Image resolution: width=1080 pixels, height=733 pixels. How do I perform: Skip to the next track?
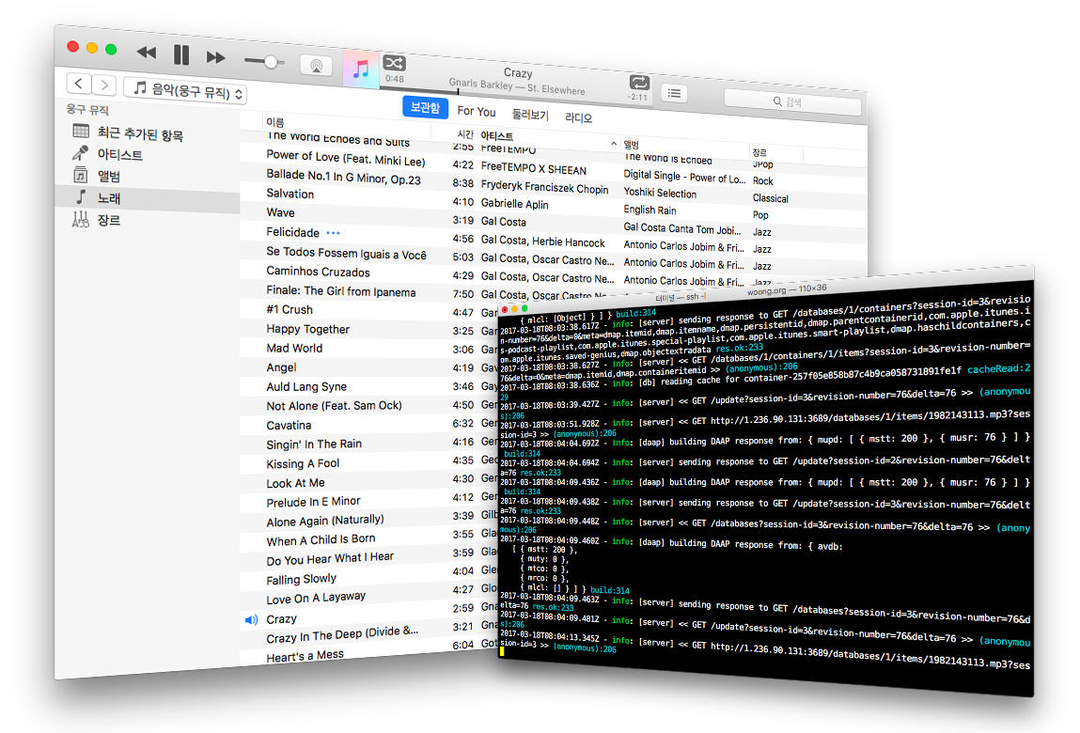point(215,57)
